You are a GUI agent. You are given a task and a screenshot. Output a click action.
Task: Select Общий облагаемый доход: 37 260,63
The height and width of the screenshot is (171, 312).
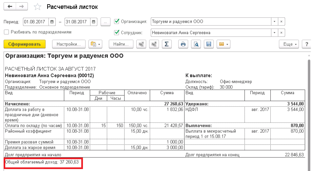point(42,162)
